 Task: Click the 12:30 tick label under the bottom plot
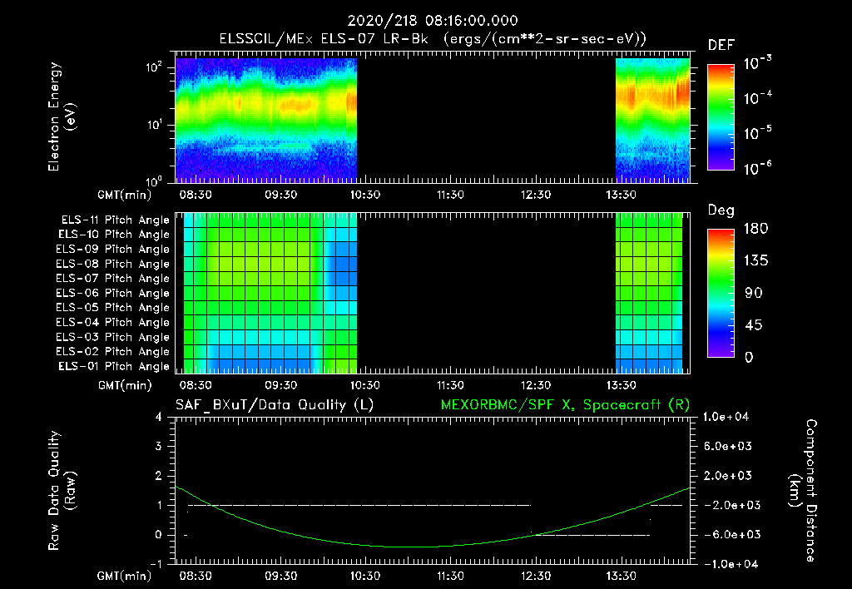pos(536,576)
